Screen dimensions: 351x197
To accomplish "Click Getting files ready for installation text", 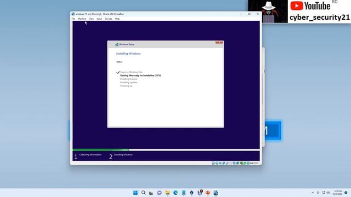I will coord(140,76).
